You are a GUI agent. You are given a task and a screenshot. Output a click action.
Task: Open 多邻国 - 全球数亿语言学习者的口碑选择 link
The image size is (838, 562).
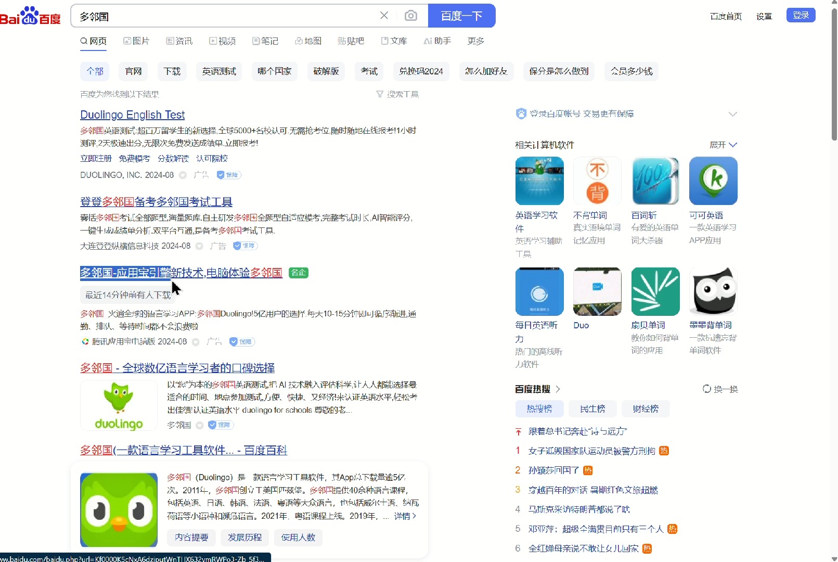point(177,368)
